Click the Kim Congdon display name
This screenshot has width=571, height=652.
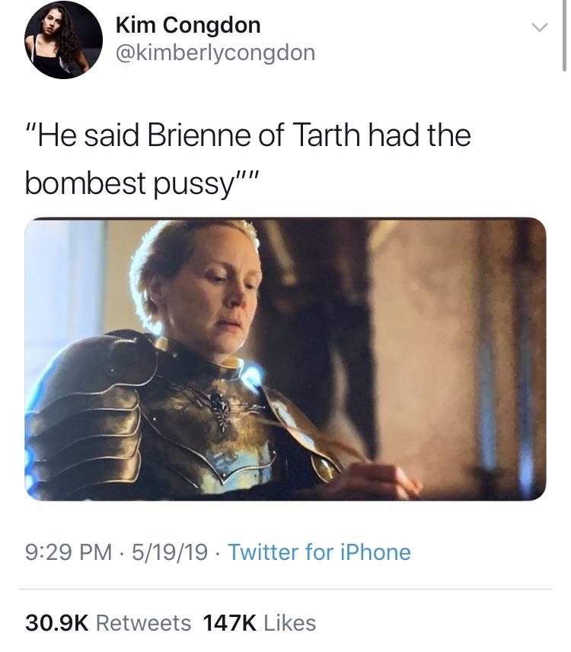(x=188, y=25)
